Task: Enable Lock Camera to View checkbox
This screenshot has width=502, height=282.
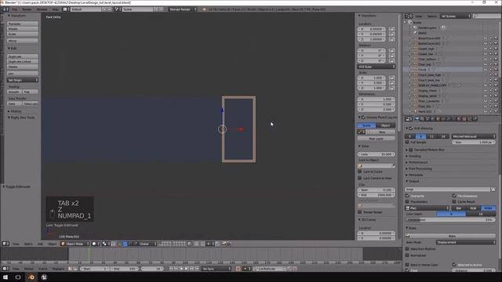Action: [359, 178]
